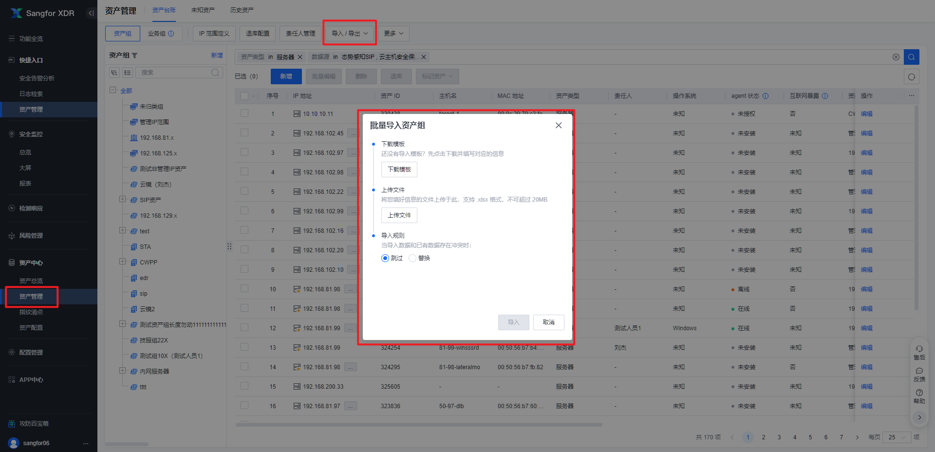Viewport: 935px width, 452px height.
Task: Open the 导入 / 导出 dropdown
Action: [x=350, y=34]
